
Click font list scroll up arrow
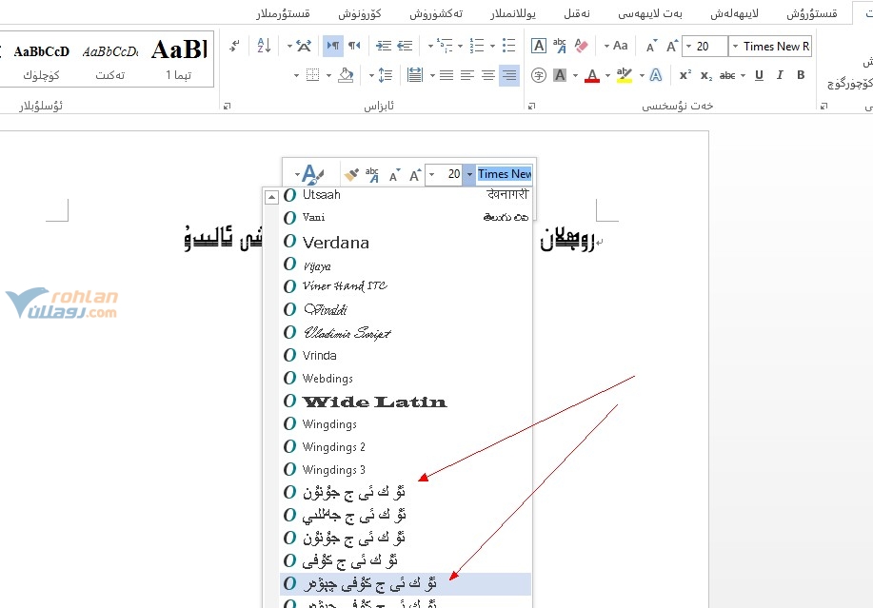(x=271, y=197)
